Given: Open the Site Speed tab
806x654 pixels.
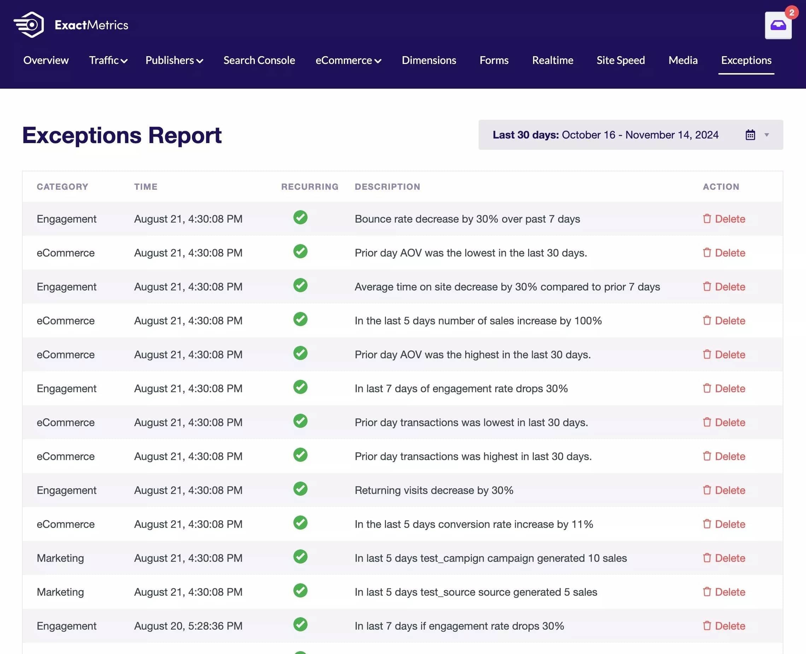Looking at the screenshot, I should tap(620, 60).
